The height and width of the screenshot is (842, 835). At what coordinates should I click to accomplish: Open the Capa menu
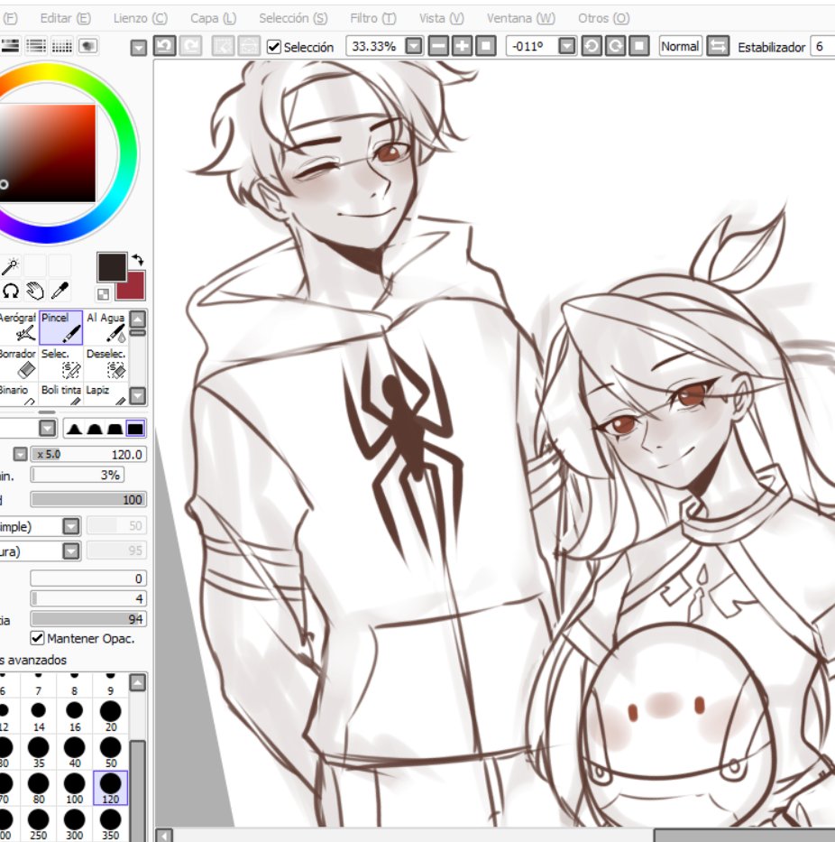click(x=213, y=18)
